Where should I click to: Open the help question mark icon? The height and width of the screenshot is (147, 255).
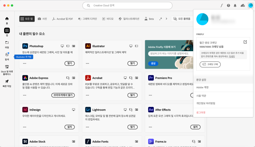(228, 5)
